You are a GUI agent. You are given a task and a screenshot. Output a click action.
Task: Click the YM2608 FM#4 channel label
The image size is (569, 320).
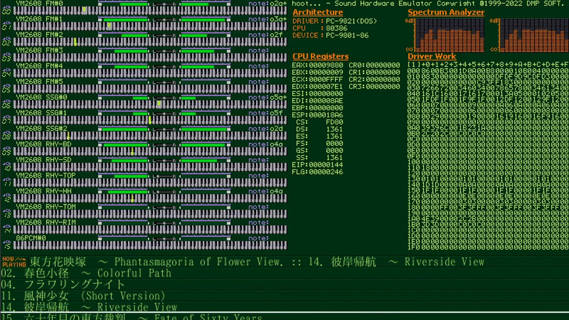point(40,66)
